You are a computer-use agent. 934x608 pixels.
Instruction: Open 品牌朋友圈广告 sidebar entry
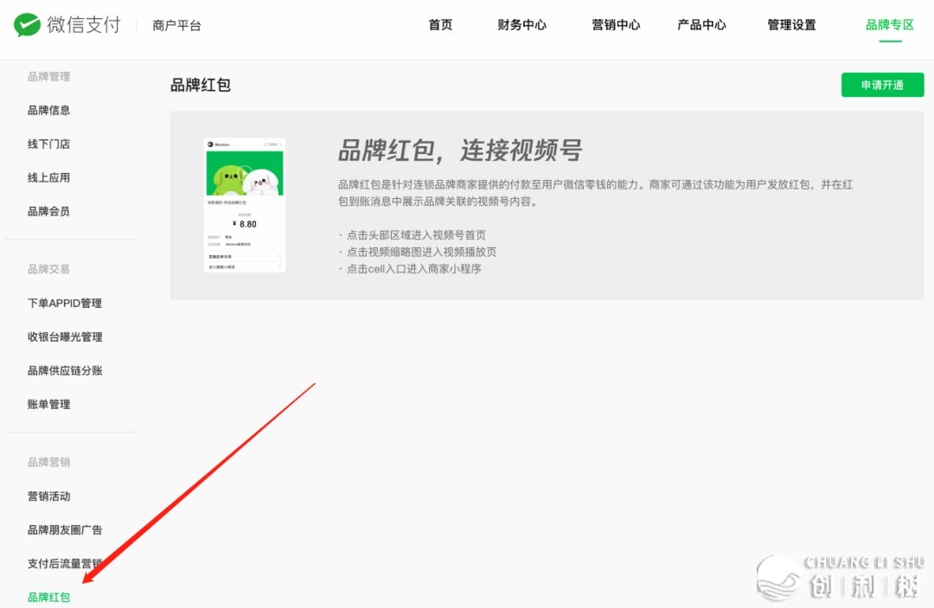click(x=65, y=530)
